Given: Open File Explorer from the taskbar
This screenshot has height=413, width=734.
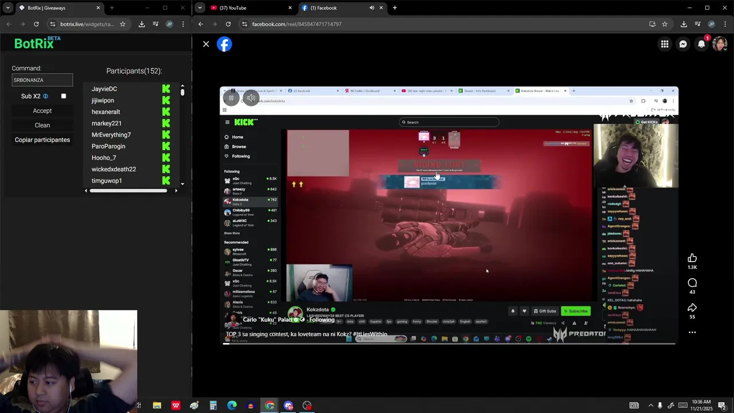Looking at the screenshot, I should pos(157,406).
